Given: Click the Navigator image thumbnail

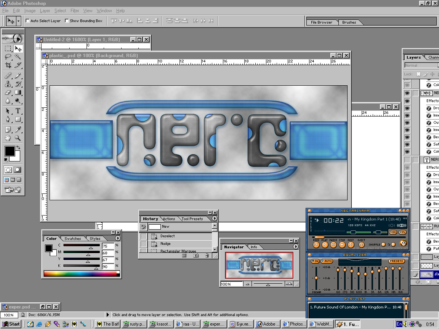Looking at the screenshot, I should [x=260, y=265].
